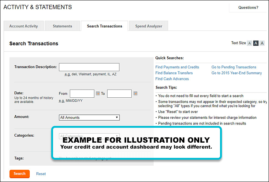Click the ACTIVITY & STATEMENTS page title
Viewport: 269px width, 182px height.
click(x=37, y=7)
